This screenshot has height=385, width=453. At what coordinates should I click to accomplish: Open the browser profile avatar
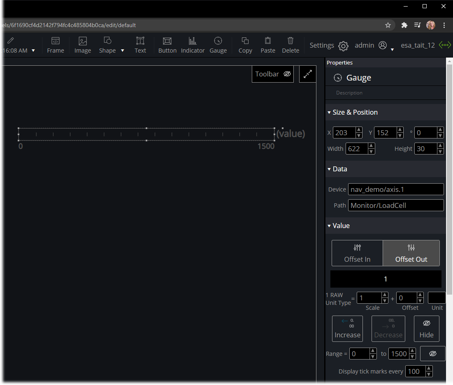[x=431, y=25]
